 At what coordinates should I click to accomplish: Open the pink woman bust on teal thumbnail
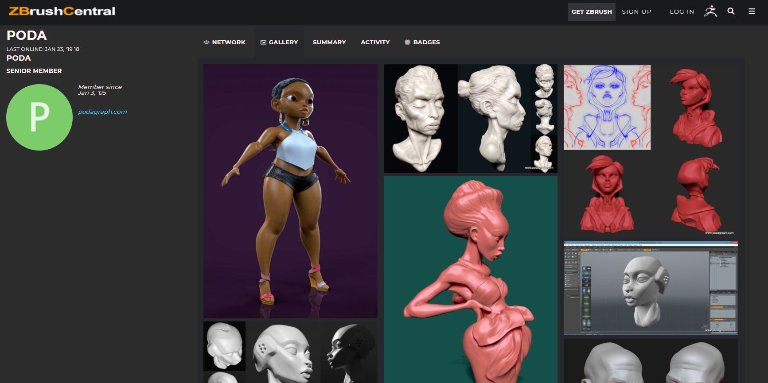470,279
